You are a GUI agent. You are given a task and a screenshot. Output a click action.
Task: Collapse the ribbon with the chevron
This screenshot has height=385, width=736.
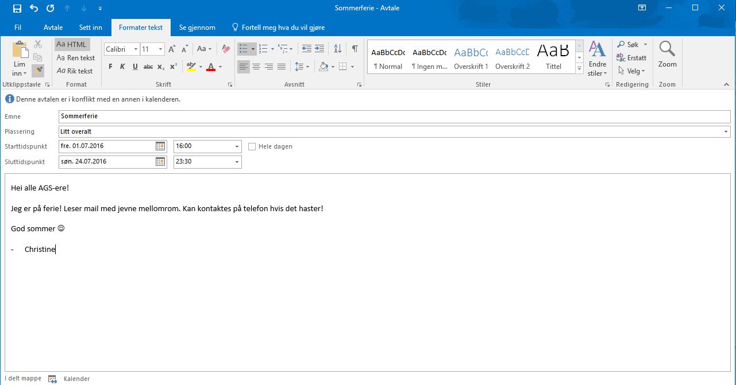(727, 84)
